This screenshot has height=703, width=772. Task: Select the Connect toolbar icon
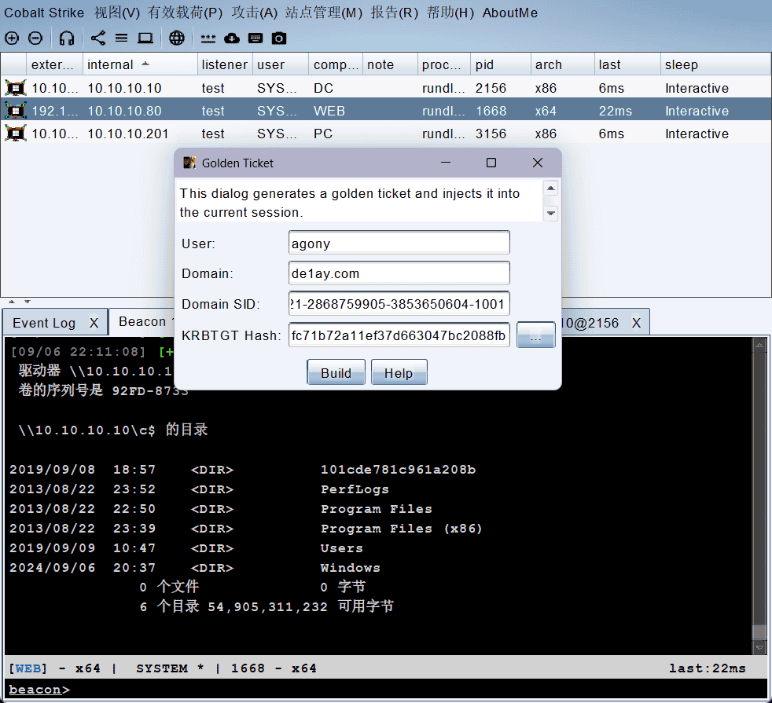pos(12,38)
